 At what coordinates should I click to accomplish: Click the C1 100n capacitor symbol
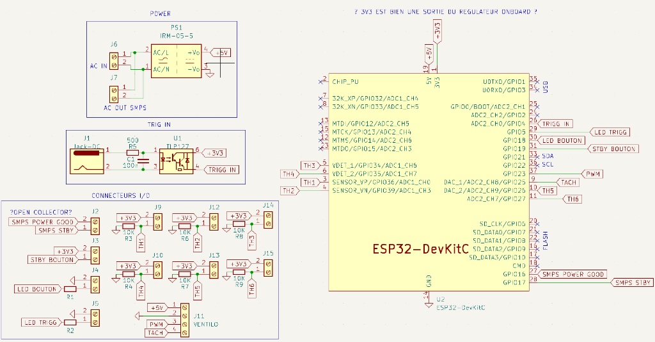144,159
